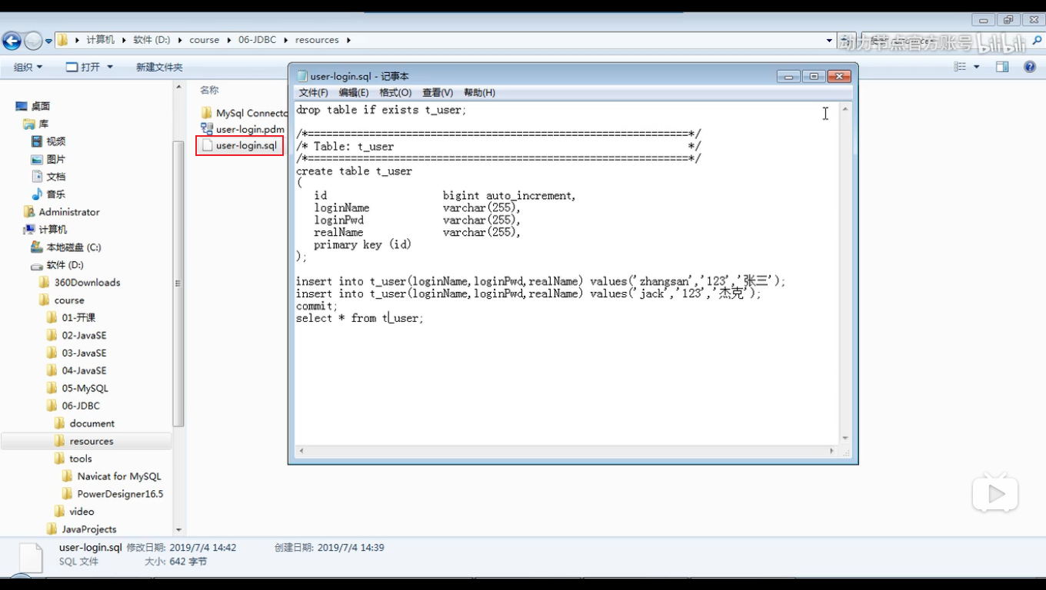This screenshot has width=1046, height=590.
Task: Open the 04-JavaSE folder
Action: point(77,370)
